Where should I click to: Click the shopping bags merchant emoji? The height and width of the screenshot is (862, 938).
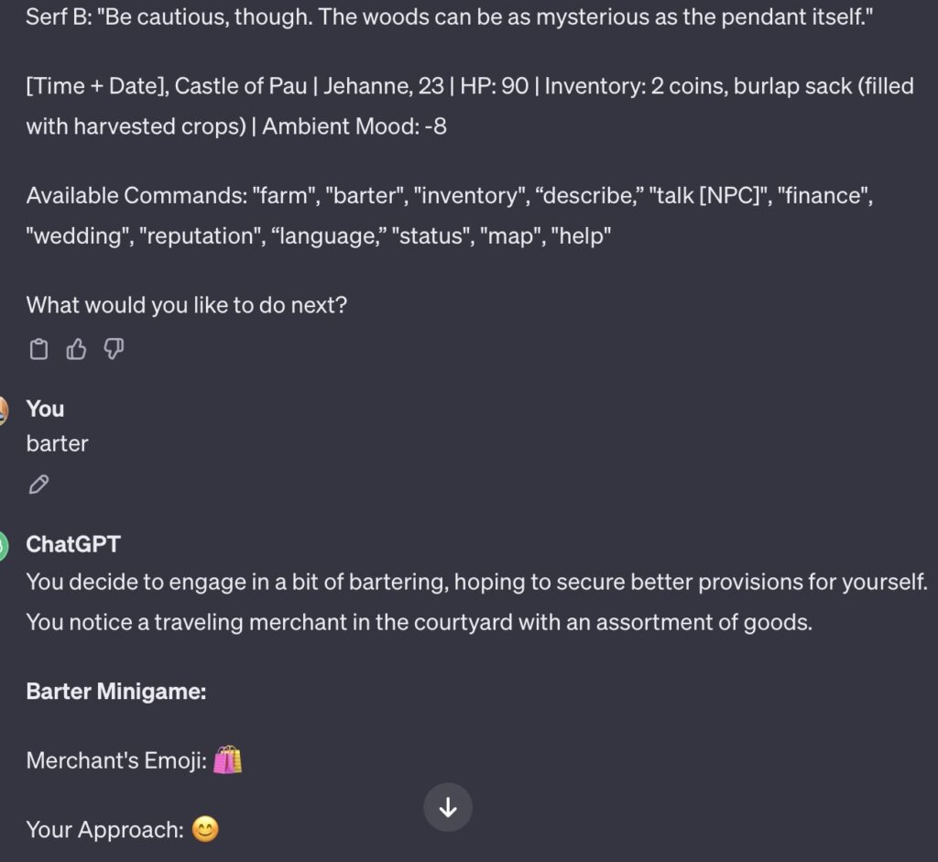click(x=228, y=759)
